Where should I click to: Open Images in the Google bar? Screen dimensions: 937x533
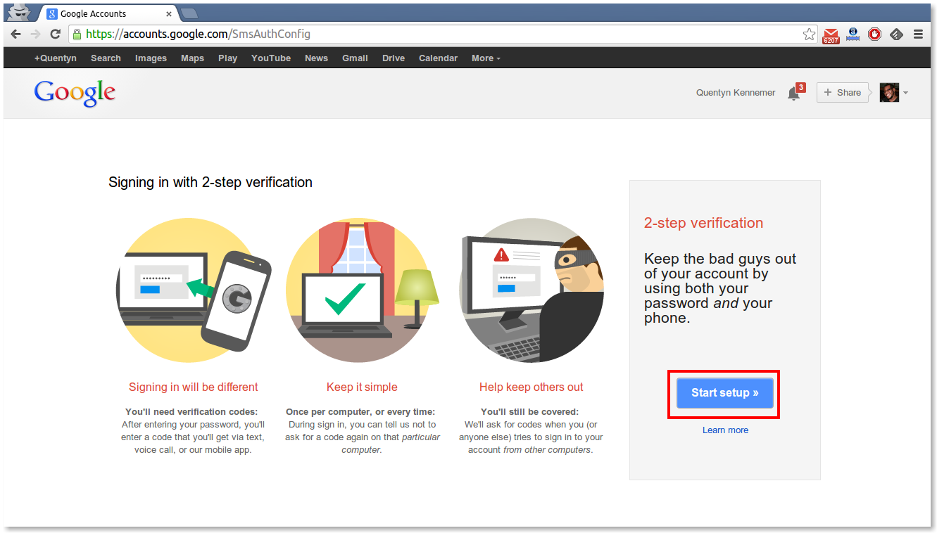coord(151,58)
